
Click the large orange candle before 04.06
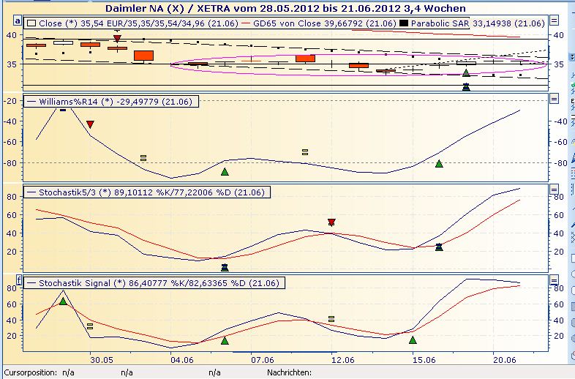[x=143, y=56]
